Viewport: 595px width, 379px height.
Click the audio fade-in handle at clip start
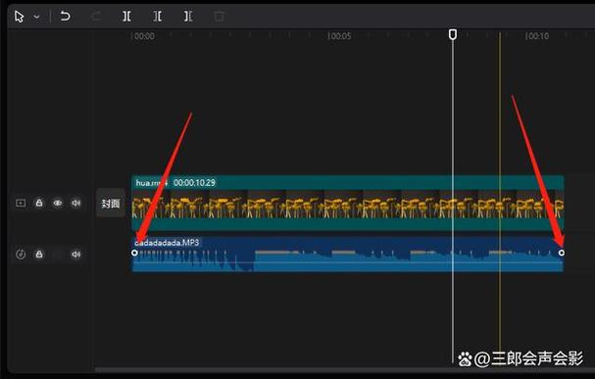(x=134, y=253)
